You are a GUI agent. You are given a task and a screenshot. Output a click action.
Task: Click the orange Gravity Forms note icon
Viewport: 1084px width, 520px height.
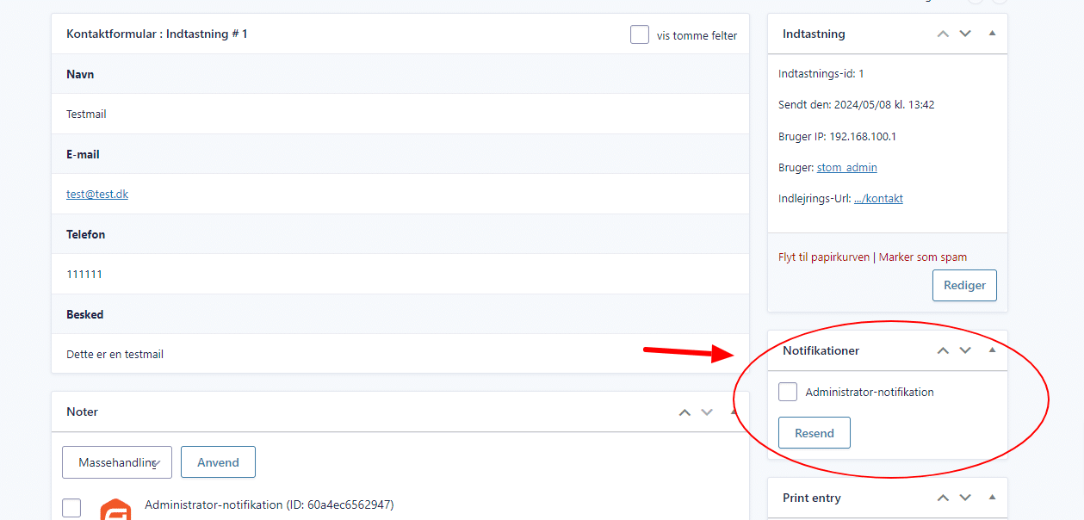click(115, 509)
